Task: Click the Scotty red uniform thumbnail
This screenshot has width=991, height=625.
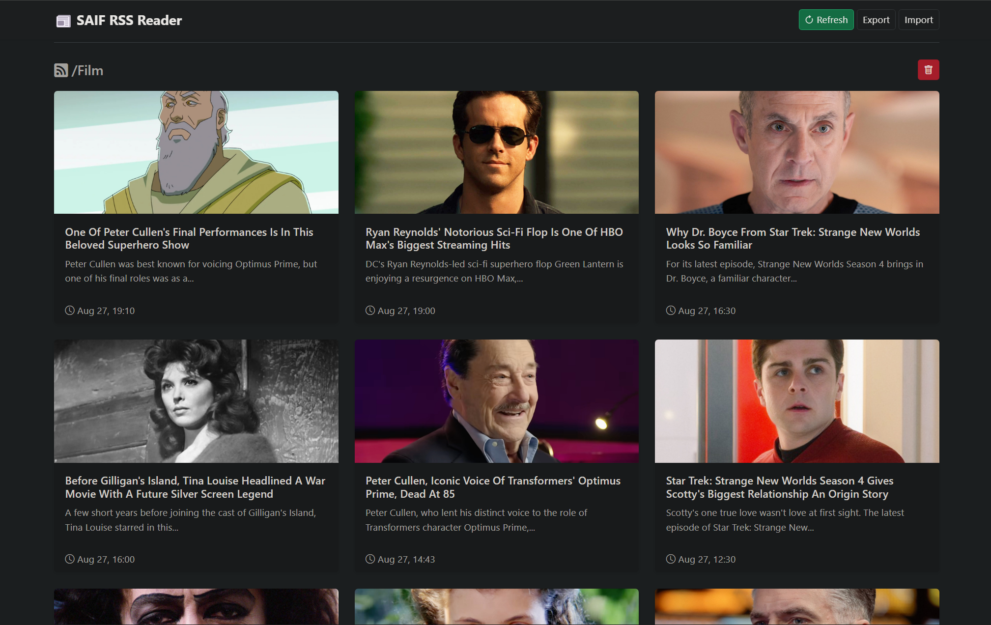Action: (x=797, y=401)
